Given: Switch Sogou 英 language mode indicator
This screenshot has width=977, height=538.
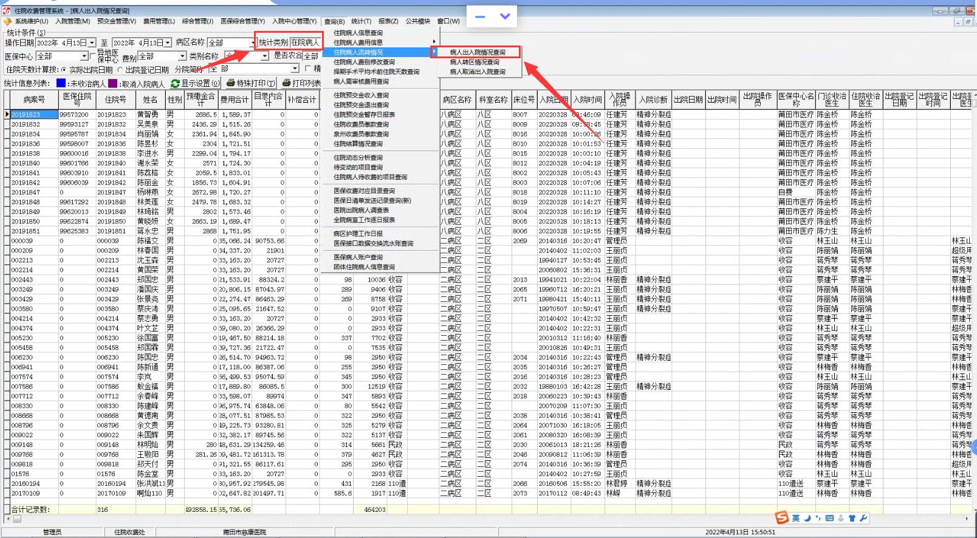Looking at the screenshot, I should [795, 518].
